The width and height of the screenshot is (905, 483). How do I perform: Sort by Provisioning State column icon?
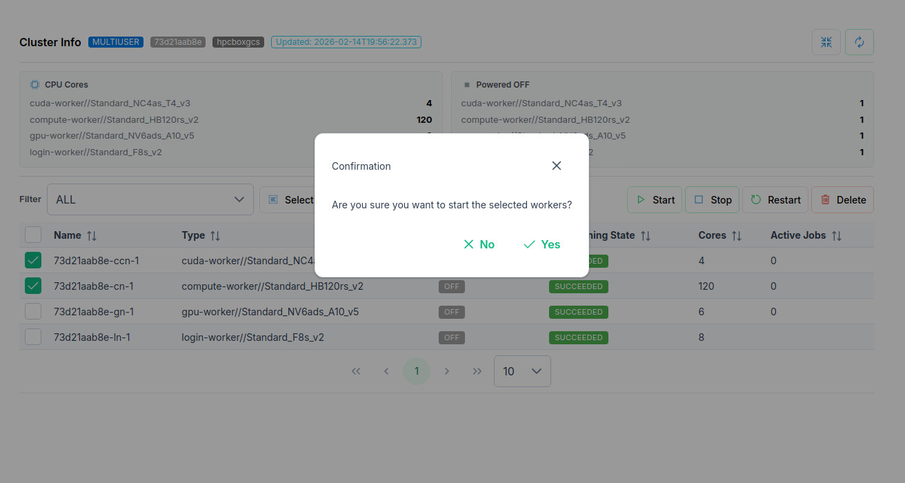(646, 235)
